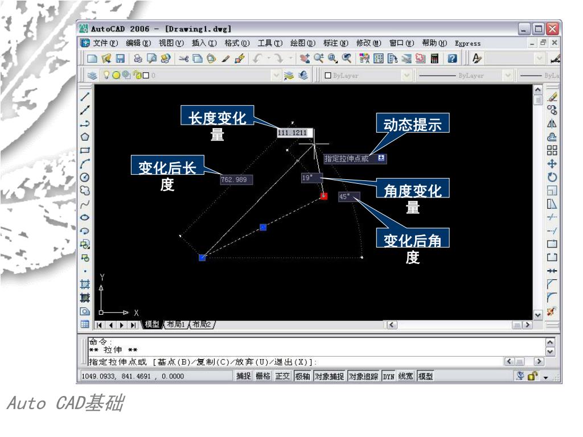Select the Ellipse draw tool
Image resolution: width=583 pixels, height=437 pixels.
[85, 217]
